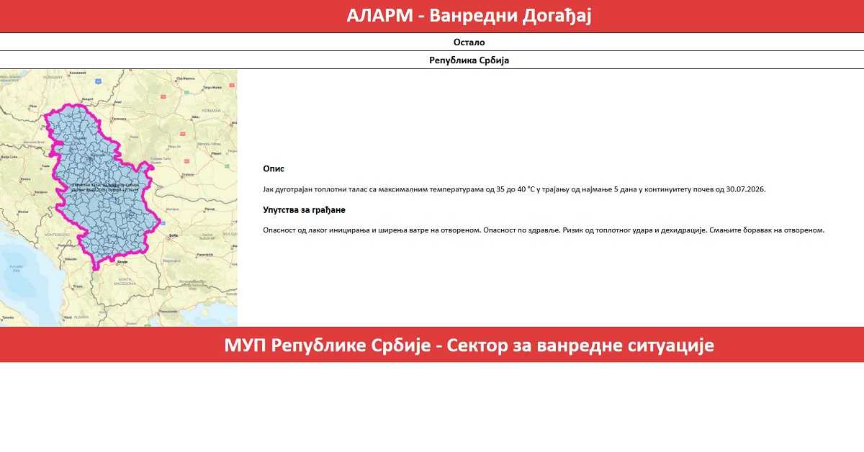Click the alert text overlay on Serbia map
The height and width of the screenshot is (452, 864).
click(105, 187)
